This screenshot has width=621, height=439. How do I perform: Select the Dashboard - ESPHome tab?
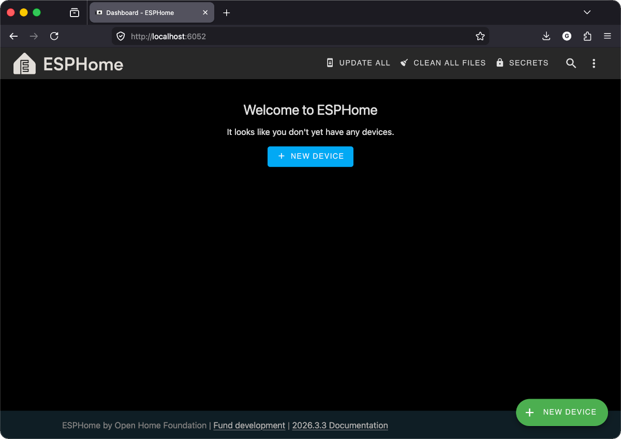click(x=152, y=12)
